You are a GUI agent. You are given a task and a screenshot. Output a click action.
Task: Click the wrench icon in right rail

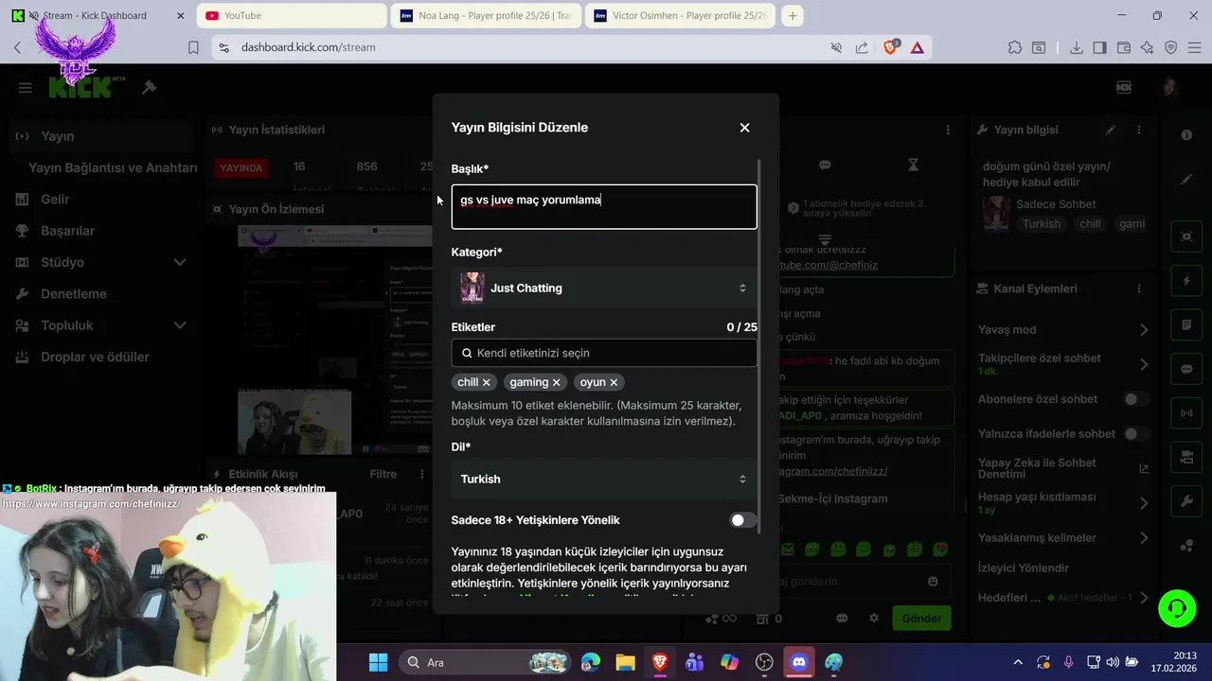coord(1186,501)
